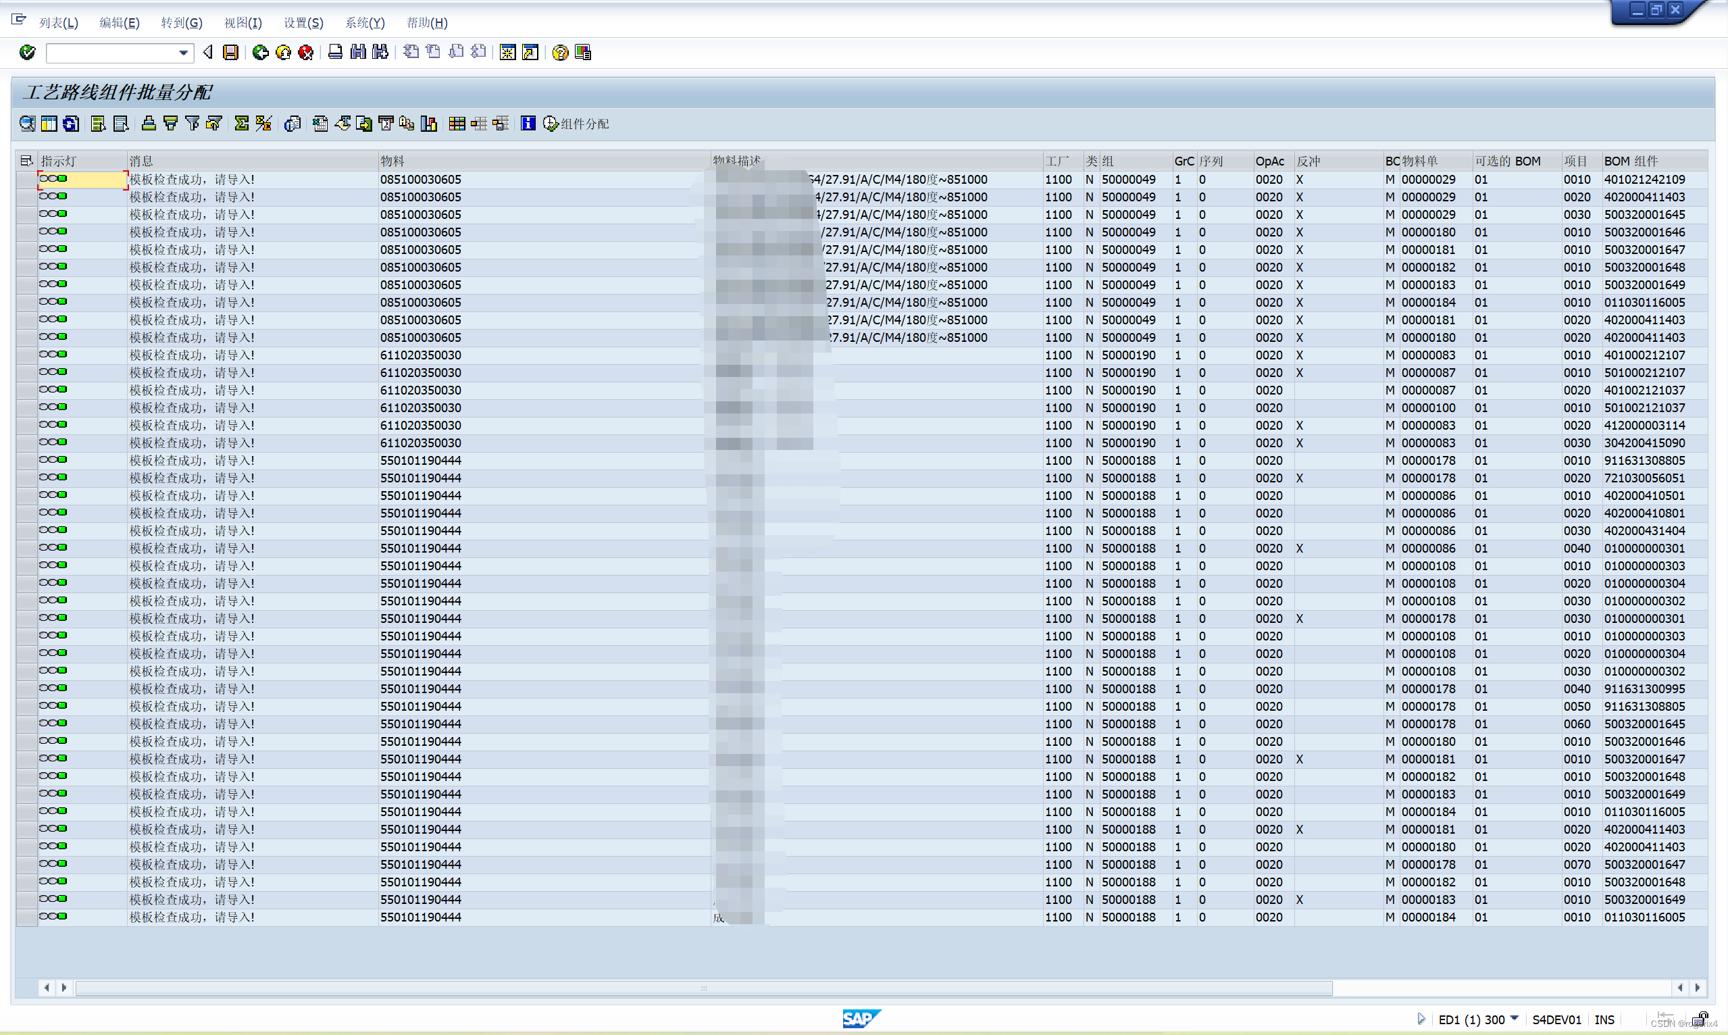Expand the system ED1 status bar dropdown
This screenshot has width=1728, height=1035.
[1514, 1019]
